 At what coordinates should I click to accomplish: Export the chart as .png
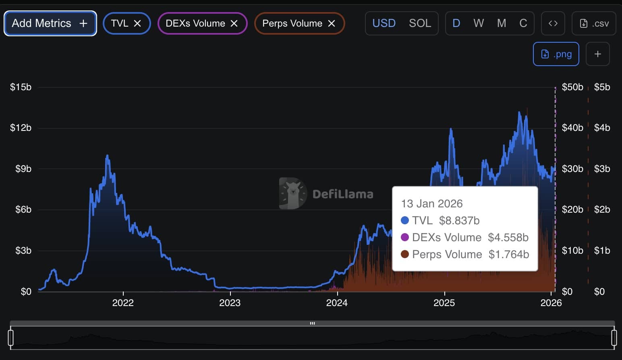coord(556,54)
